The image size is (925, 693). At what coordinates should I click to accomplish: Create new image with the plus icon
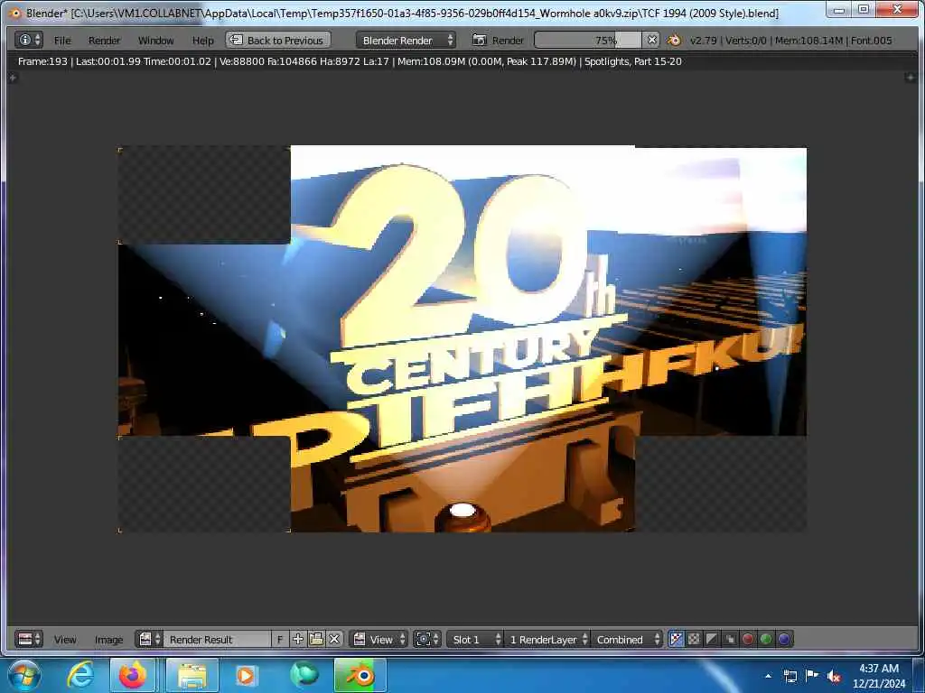point(298,640)
